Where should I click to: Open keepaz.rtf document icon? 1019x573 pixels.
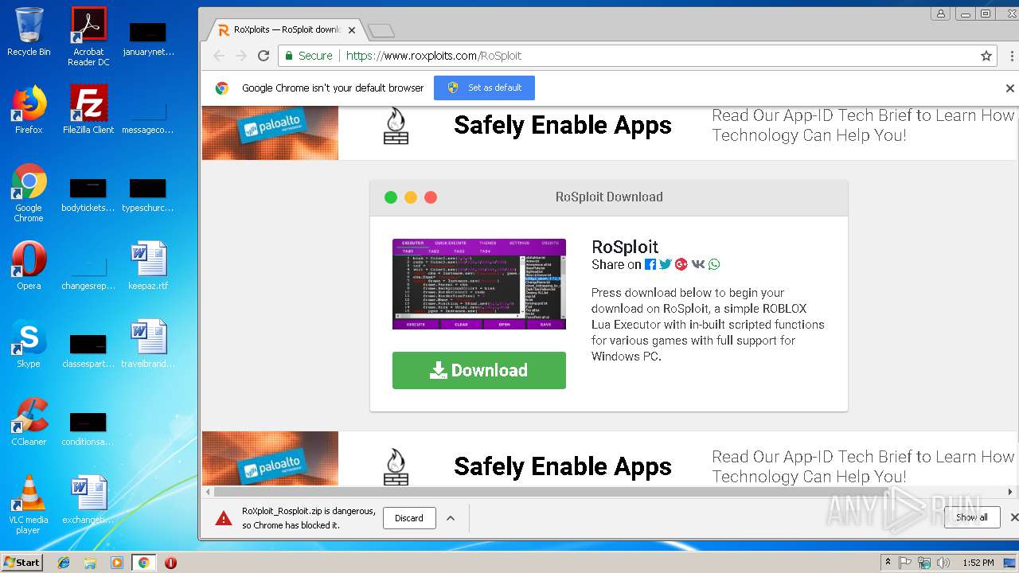click(x=148, y=265)
